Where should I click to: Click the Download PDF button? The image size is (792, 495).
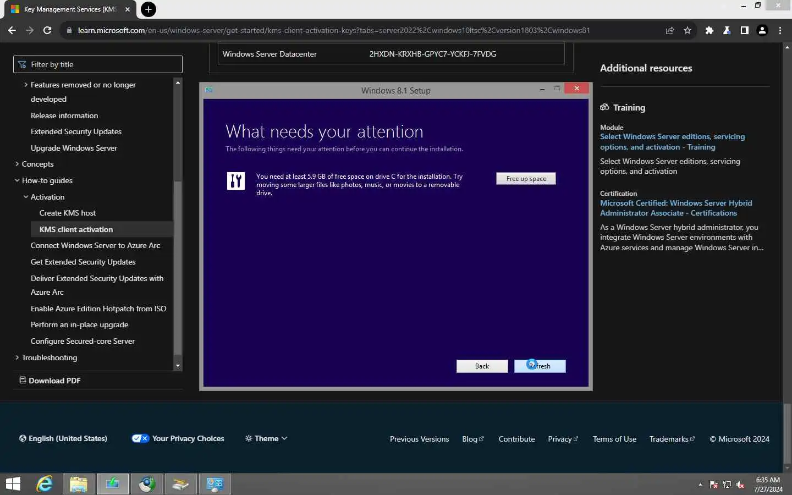(x=50, y=381)
